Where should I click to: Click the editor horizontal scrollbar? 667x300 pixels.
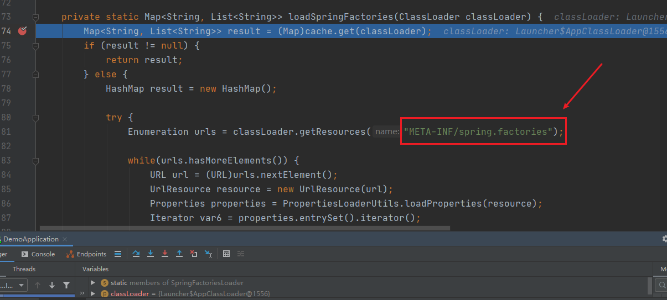[245, 227]
